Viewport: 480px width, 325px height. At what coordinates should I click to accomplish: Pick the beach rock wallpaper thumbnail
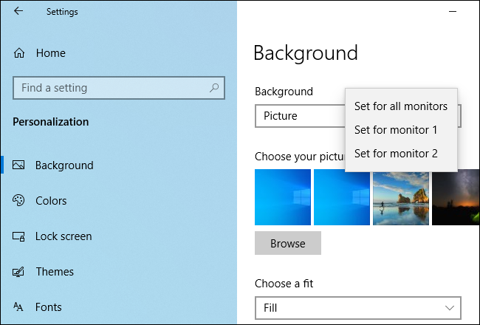[x=400, y=197]
